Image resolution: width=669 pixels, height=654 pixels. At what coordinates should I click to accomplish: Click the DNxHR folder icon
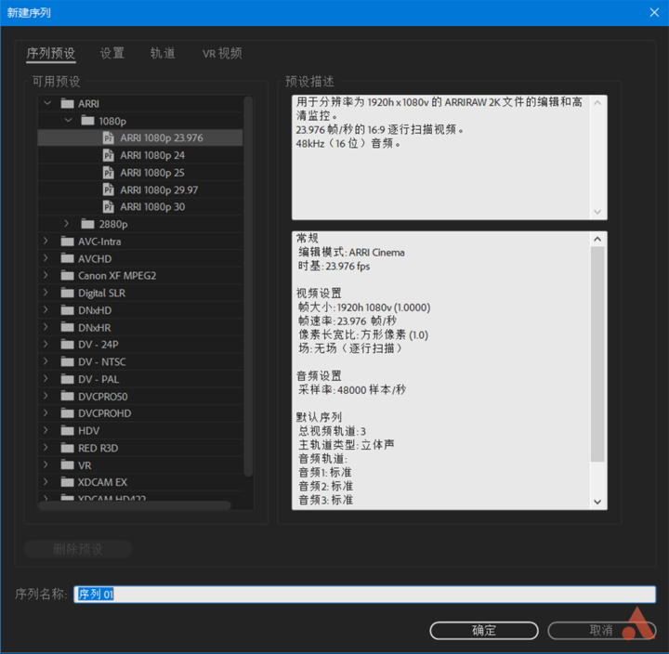pyautogui.click(x=68, y=328)
